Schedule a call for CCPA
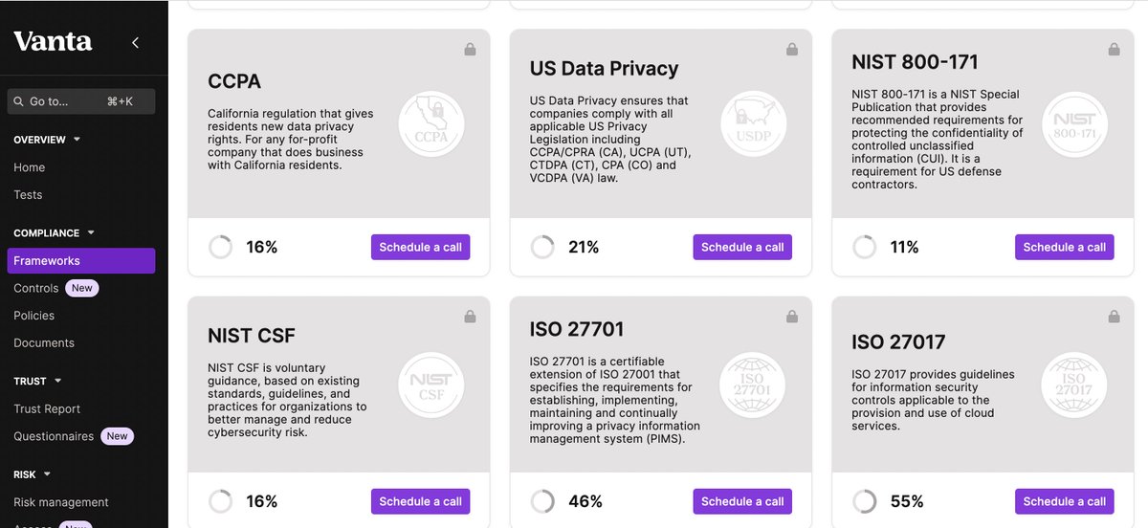 (x=420, y=247)
